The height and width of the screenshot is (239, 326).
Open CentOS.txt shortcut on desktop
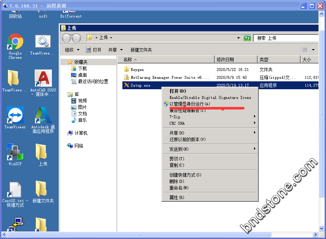pyautogui.click(x=15, y=190)
